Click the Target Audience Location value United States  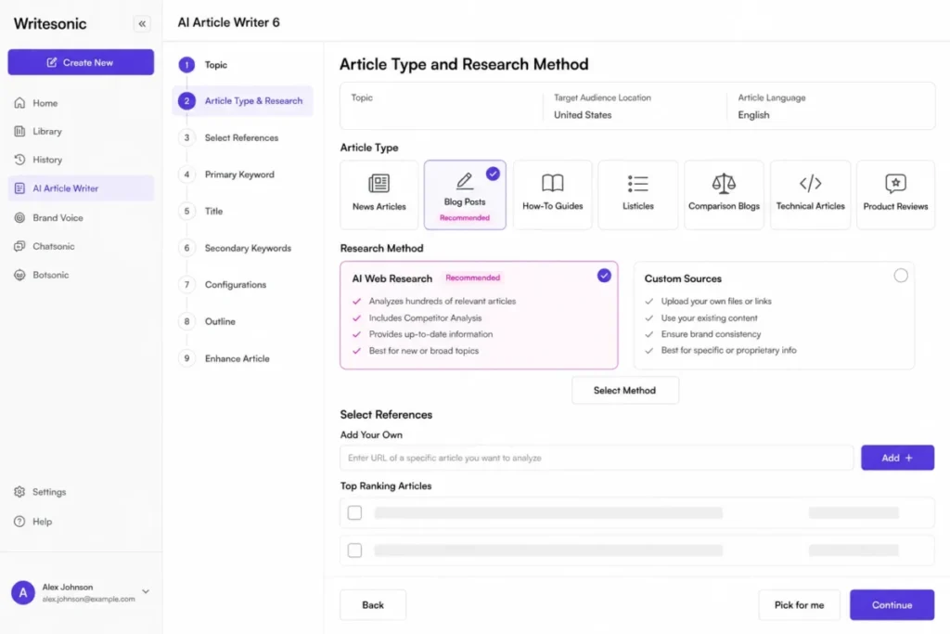(x=583, y=115)
